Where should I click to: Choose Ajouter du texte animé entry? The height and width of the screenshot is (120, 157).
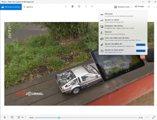[123, 51]
